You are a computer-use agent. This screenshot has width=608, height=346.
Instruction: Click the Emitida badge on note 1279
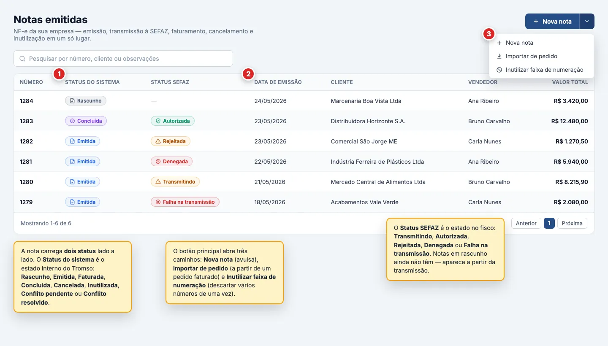click(x=82, y=202)
